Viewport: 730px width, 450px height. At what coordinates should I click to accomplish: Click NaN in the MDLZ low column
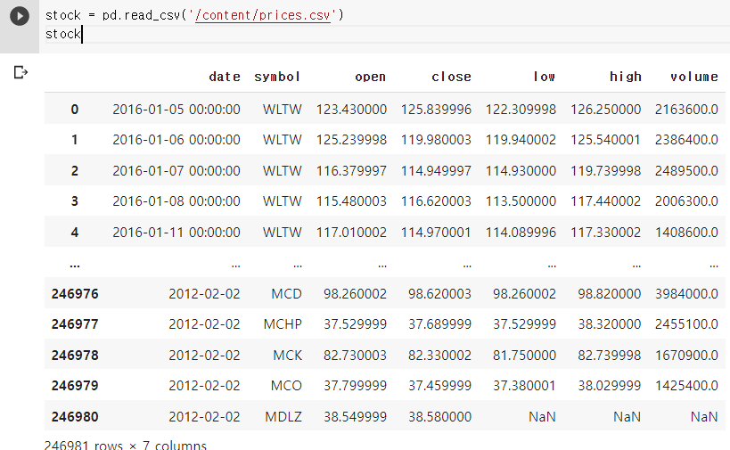pyautogui.click(x=542, y=416)
